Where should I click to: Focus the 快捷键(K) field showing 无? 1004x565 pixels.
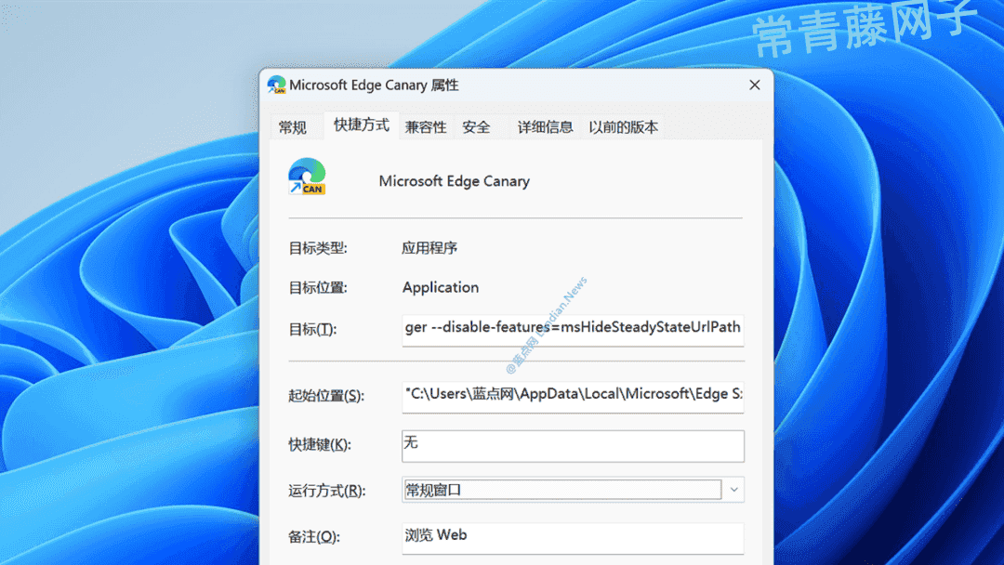click(x=573, y=446)
